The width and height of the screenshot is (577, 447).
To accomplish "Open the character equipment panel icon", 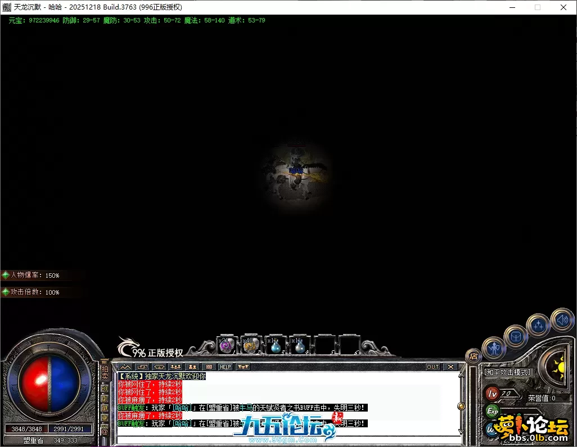I will 493,348.
